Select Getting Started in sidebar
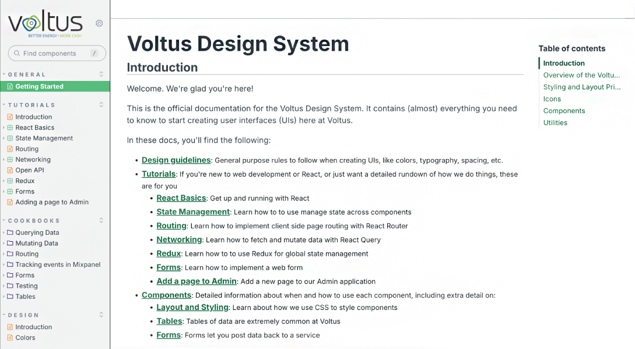Screen dimensions: 635x349 click(x=55, y=86)
